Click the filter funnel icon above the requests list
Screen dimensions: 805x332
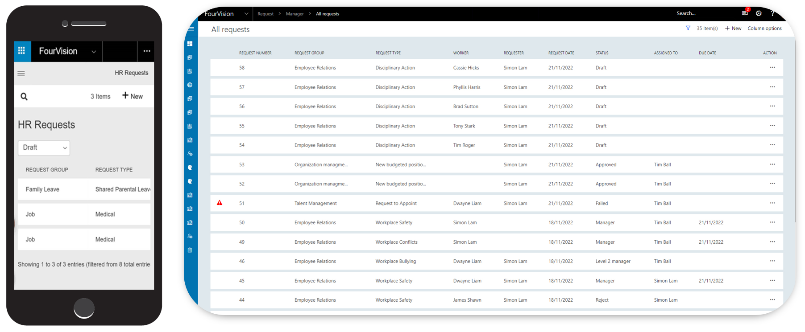click(688, 28)
